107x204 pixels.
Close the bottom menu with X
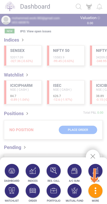(93, 156)
